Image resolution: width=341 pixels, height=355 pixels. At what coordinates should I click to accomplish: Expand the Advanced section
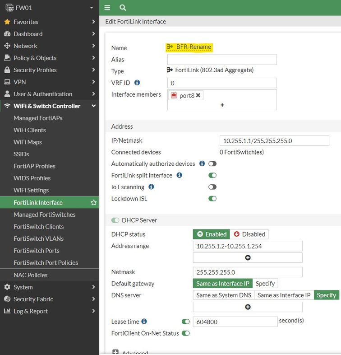pos(115,352)
